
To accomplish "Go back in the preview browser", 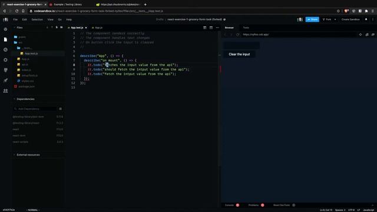I will click(225, 35).
